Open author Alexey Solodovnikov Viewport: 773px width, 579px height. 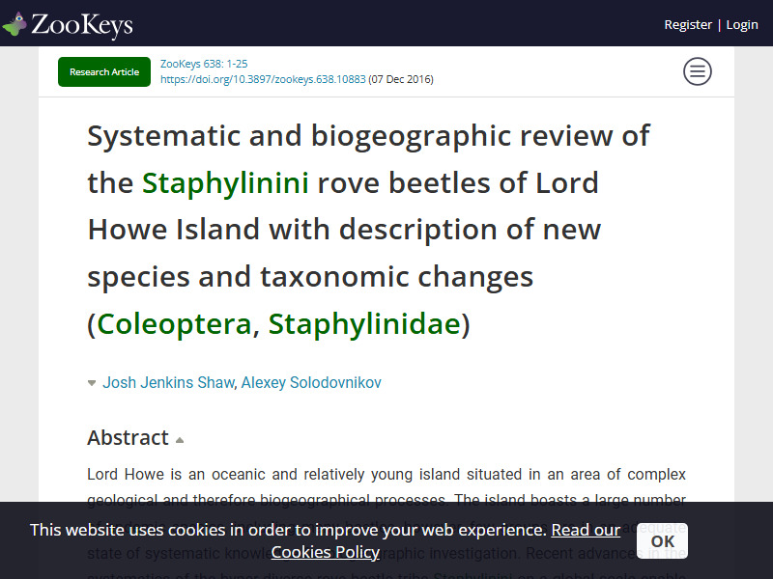click(x=311, y=382)
